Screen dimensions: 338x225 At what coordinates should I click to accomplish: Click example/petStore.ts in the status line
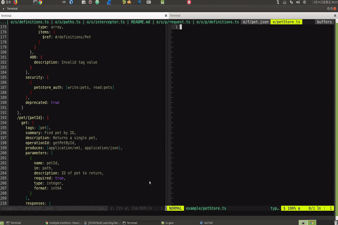[206, 208]
